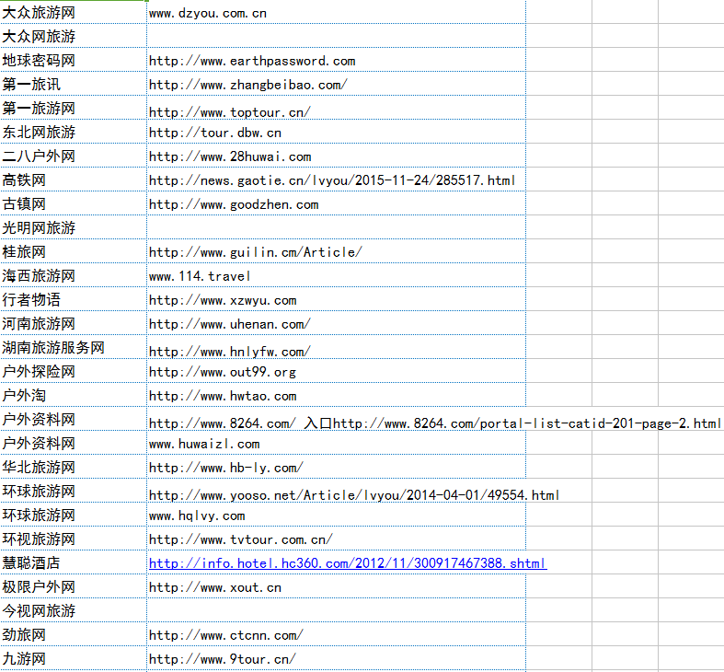
Task: Select the 行者物语 cell
Action: [x=73, y=299]
